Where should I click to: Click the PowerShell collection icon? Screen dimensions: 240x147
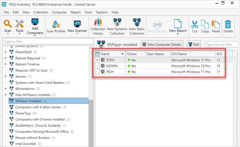pyautogui.click(x=11, y=52)
